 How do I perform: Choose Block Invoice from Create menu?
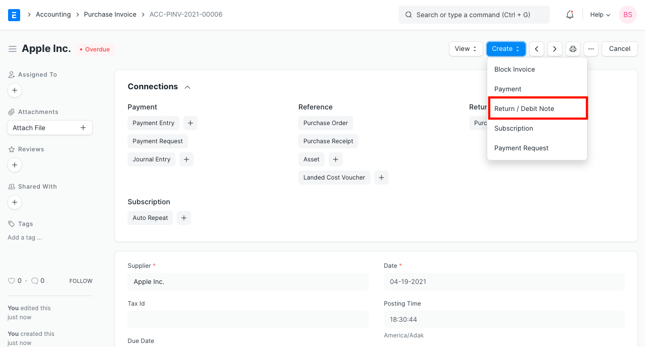point(514,69)
